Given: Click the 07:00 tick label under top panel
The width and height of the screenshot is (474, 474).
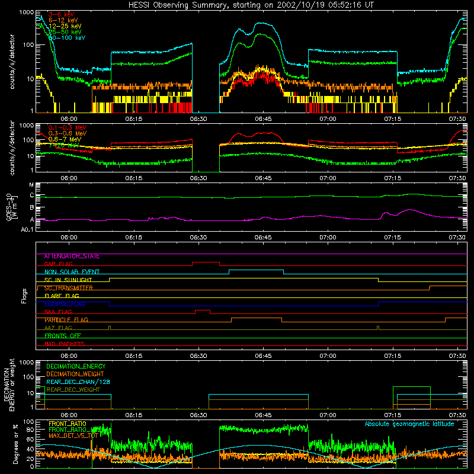Looking at the screenshot, I should point(328,119).
